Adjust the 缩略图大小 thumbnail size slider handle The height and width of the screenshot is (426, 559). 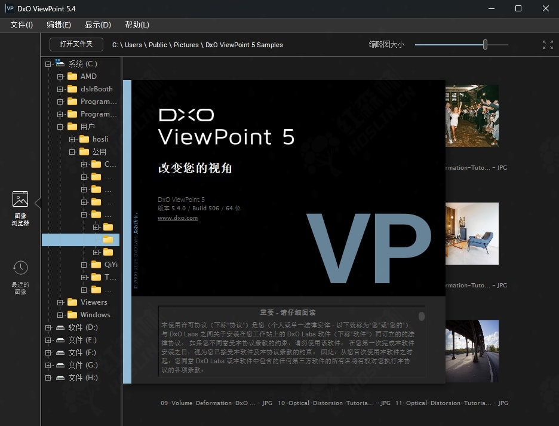(485, 45)
